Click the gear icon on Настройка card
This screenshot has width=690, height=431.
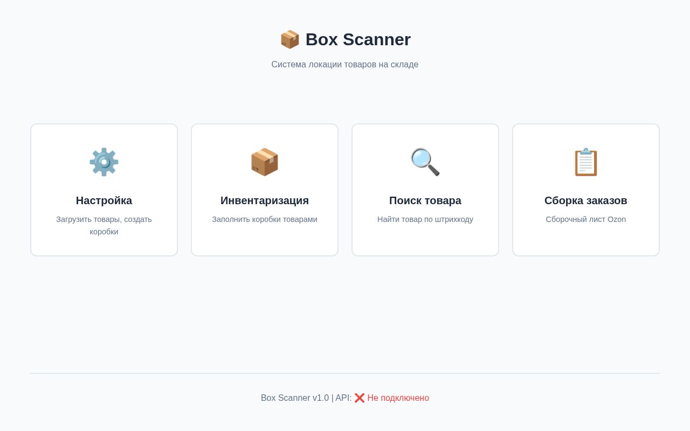[104, 162]
